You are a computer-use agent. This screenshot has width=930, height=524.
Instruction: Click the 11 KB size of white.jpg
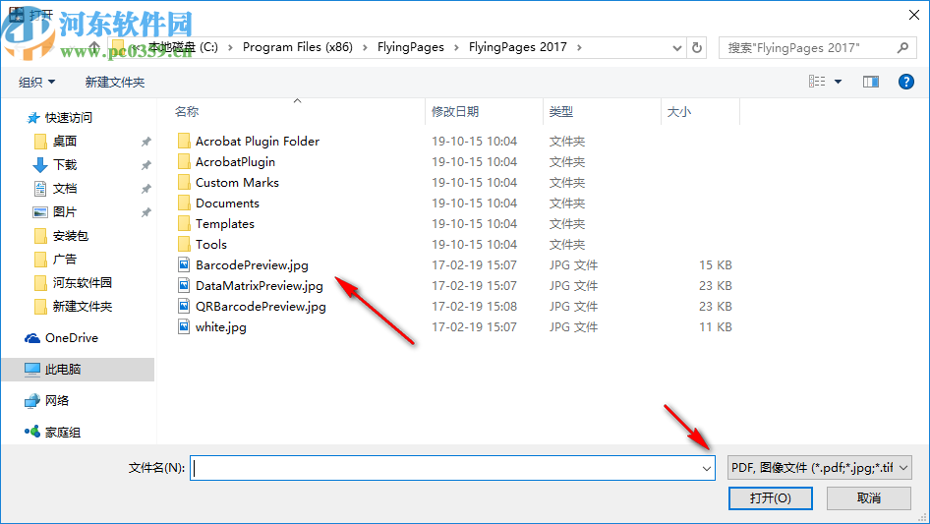(716, 327)
